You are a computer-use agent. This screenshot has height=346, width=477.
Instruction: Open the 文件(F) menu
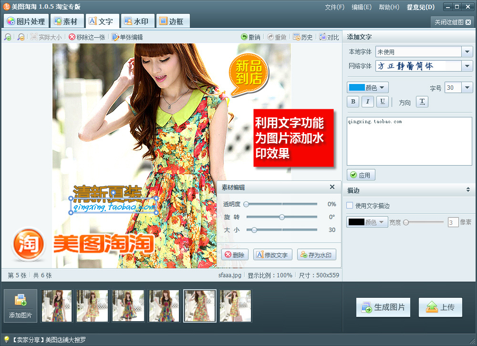pyautogui.click(x=335, y=7)
